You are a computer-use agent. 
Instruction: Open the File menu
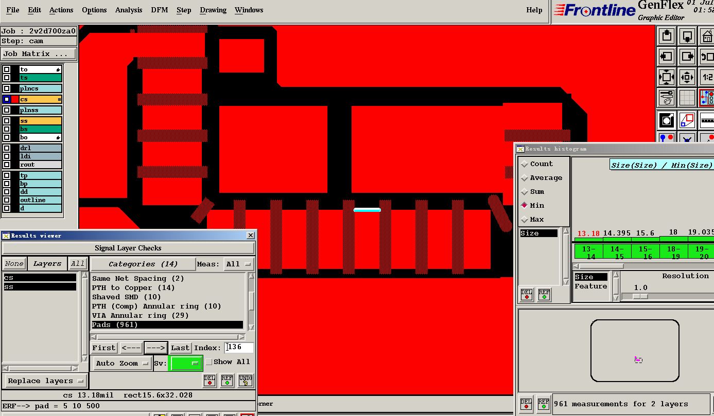coord(13,10)
